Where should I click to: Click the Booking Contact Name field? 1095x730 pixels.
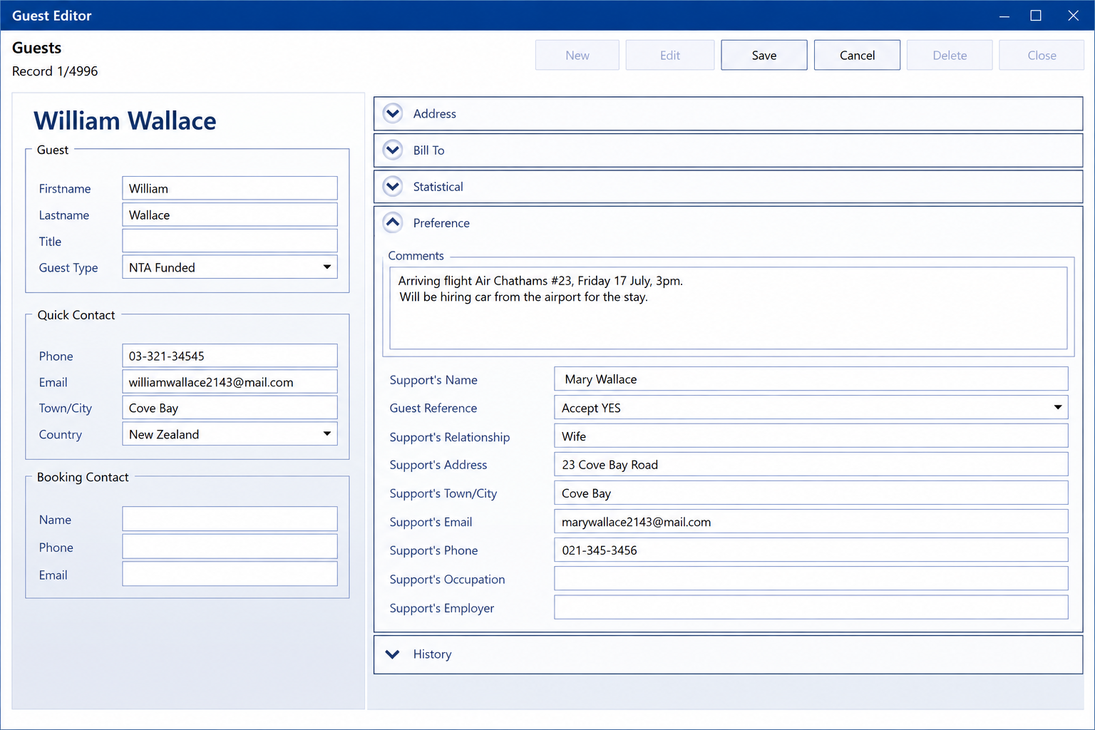pos(230,519)
